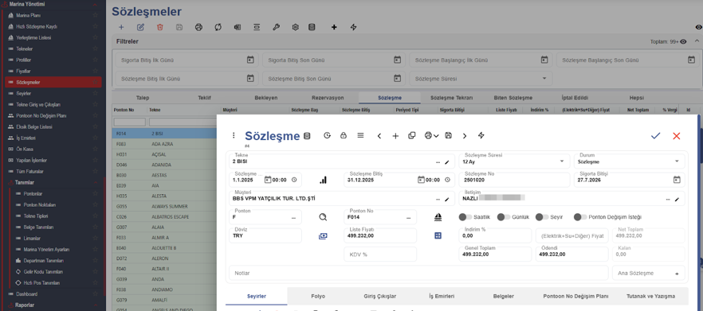Click the duplicate copy icon in Sözleşme dialog

coord(411,135)
